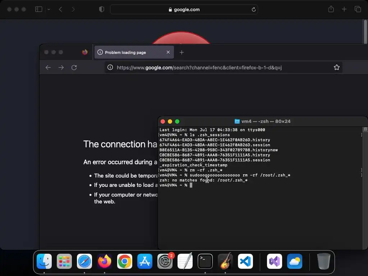
Task: Go forward in Firefox navigation bar
Action: point(61,68)
